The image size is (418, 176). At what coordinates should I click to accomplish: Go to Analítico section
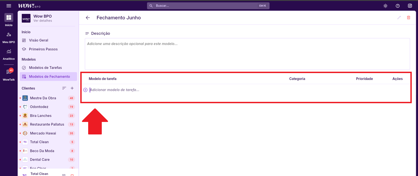click(x=9, y=54)
